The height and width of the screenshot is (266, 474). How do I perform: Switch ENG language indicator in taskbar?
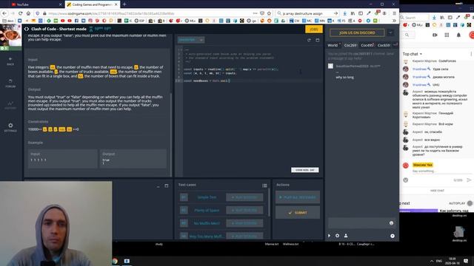[x=439, y=261]
